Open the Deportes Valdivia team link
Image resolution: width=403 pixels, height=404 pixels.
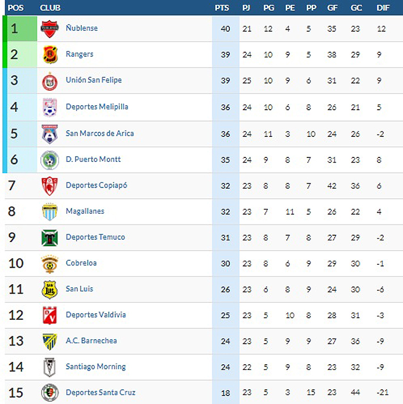click(95, 315)
